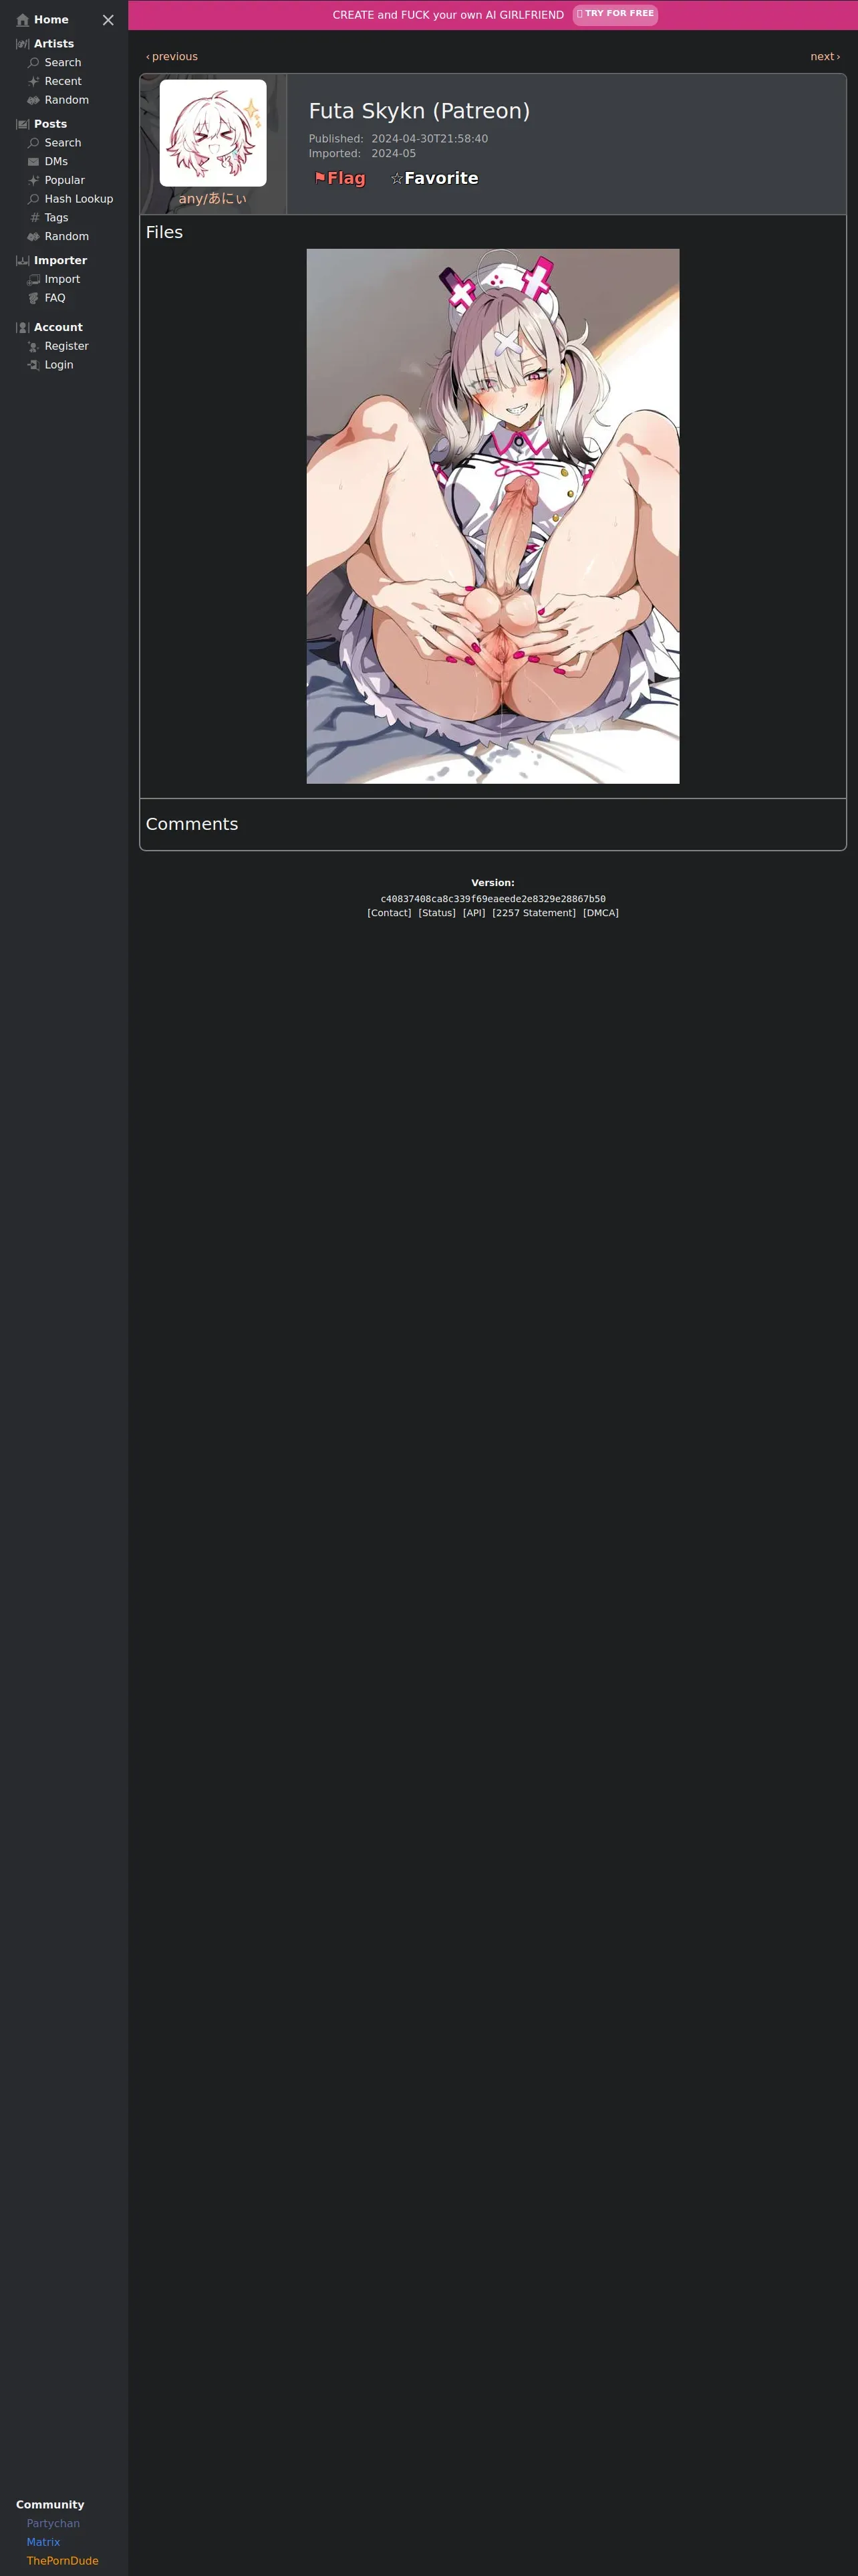Click the Files heading
The image size is (858, 2576).
point(164,232)
